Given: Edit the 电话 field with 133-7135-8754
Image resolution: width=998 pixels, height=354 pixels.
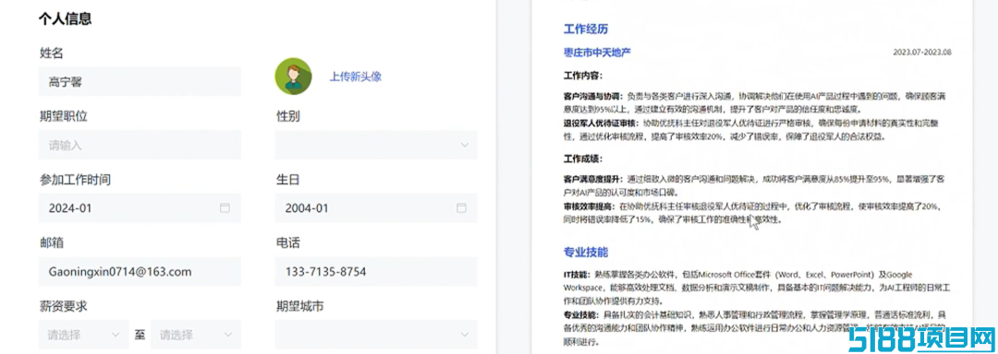Looking at the screenshot, I should click(x=376, y=272).
